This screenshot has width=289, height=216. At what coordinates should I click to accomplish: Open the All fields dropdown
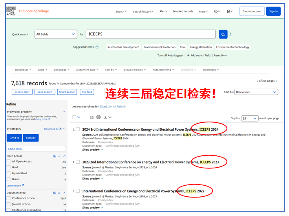point(56,34)
